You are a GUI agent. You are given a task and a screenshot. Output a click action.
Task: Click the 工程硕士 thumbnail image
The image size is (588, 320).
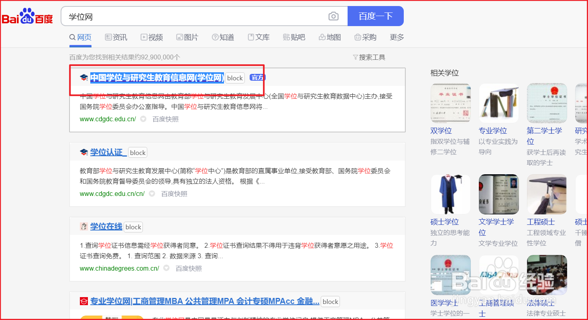(547, 194)
